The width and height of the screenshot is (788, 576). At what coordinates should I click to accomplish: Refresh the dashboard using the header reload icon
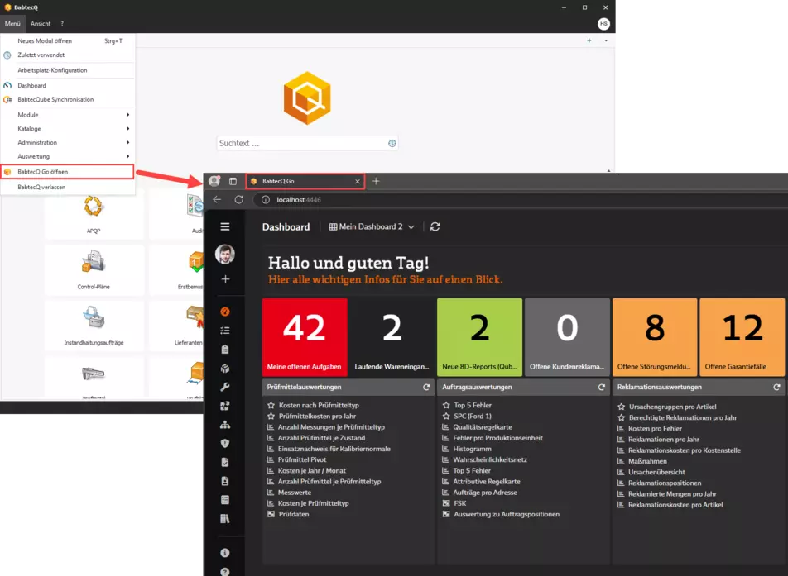(435, 226)
